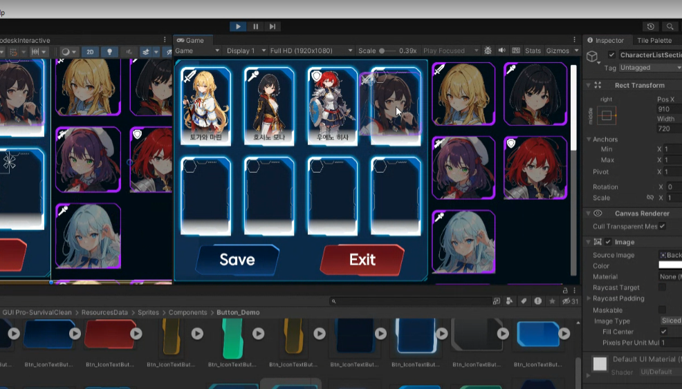The height and width of the screenshot is (389, 682).
Task: Open search by label tag icon
Action: 524,301
